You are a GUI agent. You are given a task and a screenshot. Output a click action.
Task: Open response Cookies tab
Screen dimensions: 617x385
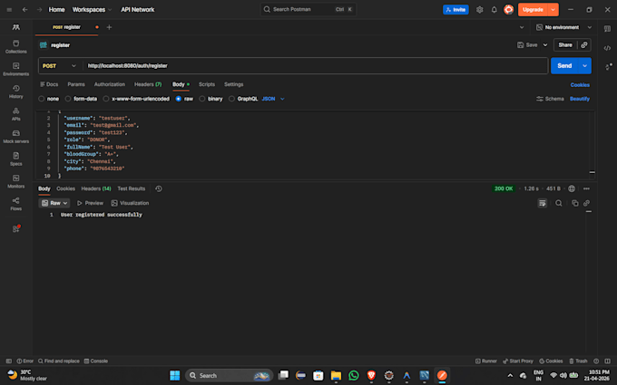coord(65,188)
